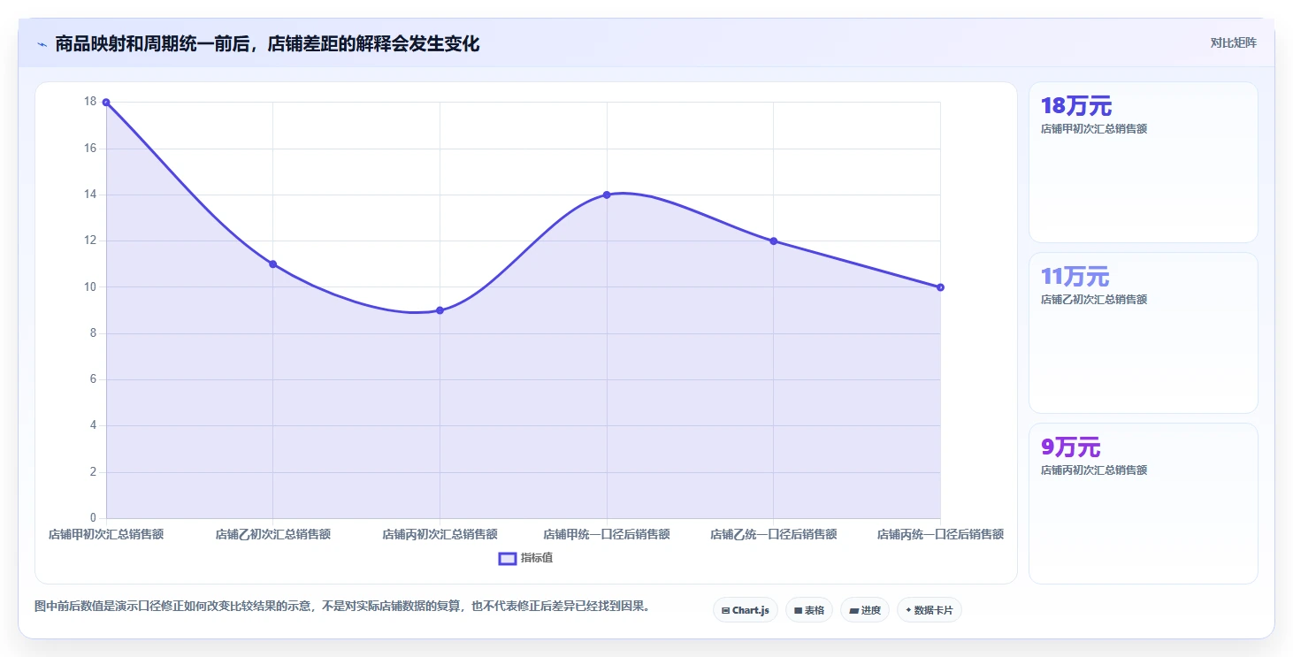Select the 数据卡片 chip

[x=930, y=610]
